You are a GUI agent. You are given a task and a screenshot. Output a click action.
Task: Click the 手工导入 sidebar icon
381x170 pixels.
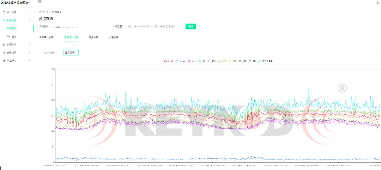point(4,61)
